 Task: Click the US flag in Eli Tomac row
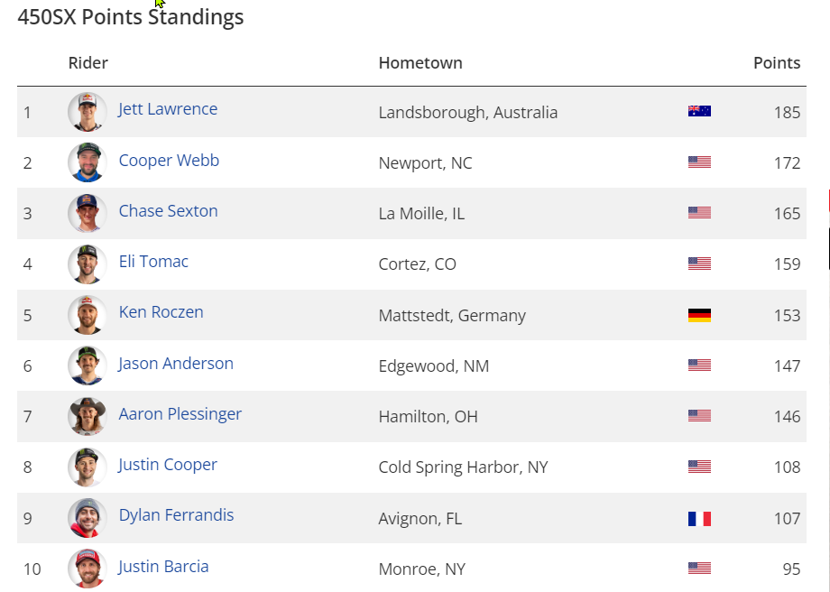(699, 264)
